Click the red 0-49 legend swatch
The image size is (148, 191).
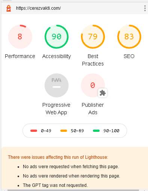click(x=34, y=131)
